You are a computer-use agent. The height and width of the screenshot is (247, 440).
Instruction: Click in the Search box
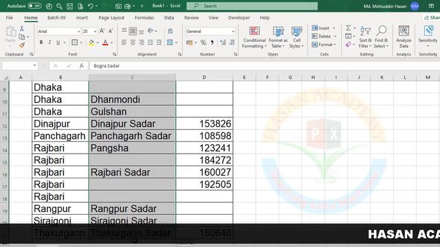pyautogui.click(x=252, y=6)
